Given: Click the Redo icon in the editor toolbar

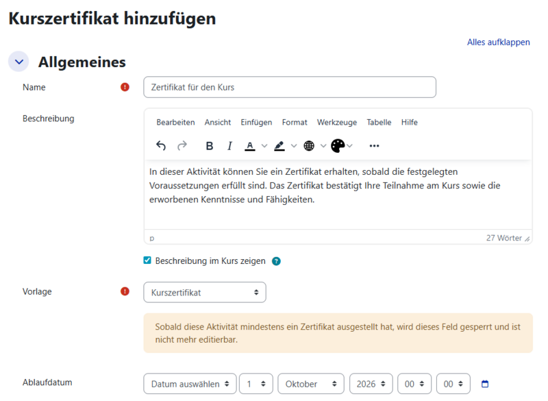Looking at the screenshot, I should point(182,145).
